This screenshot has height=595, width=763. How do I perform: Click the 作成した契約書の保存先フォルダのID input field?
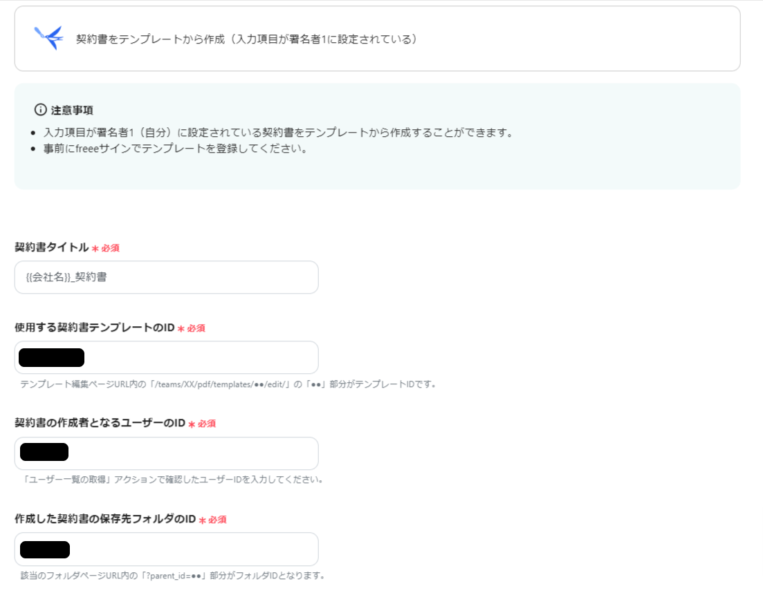(x=167, y=549)
